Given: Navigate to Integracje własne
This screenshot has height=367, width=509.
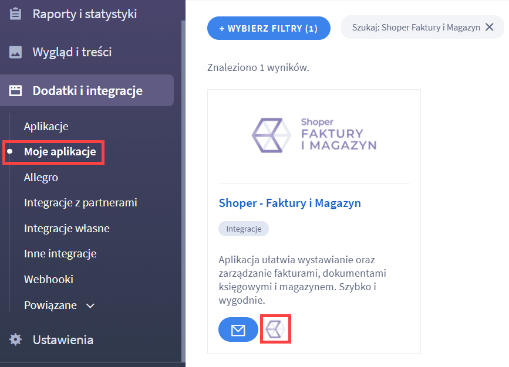Looking at the screenshot, I should click(x=66, y=228).
